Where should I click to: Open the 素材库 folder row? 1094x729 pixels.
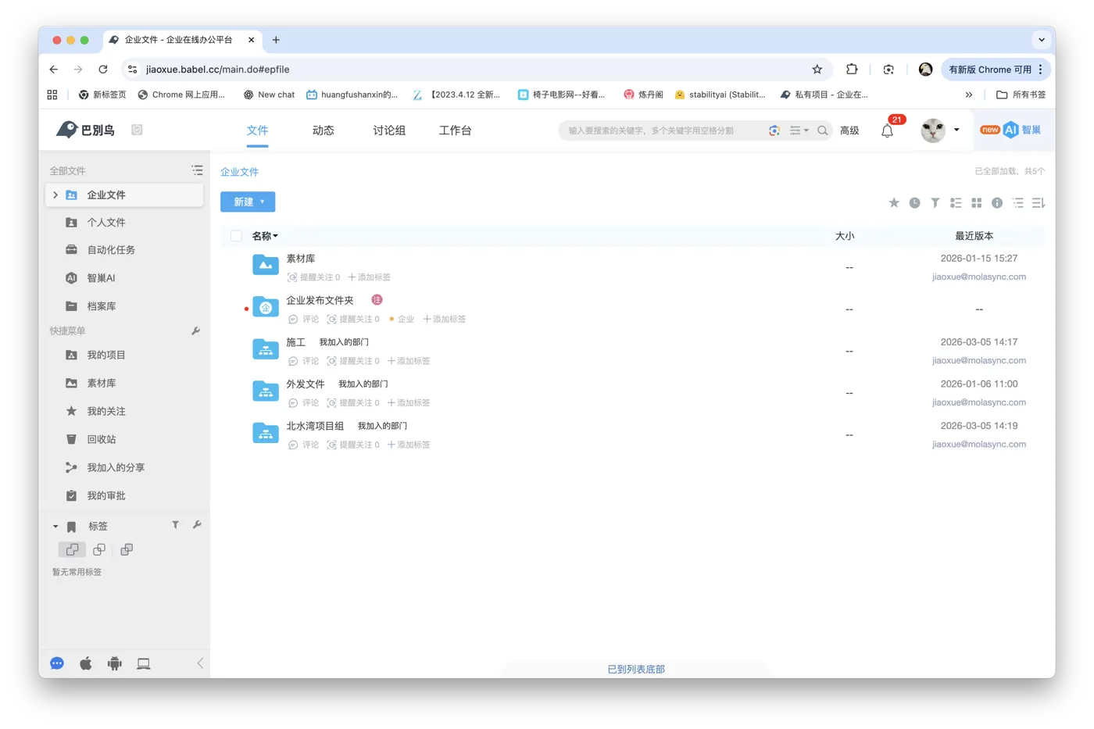301,259
